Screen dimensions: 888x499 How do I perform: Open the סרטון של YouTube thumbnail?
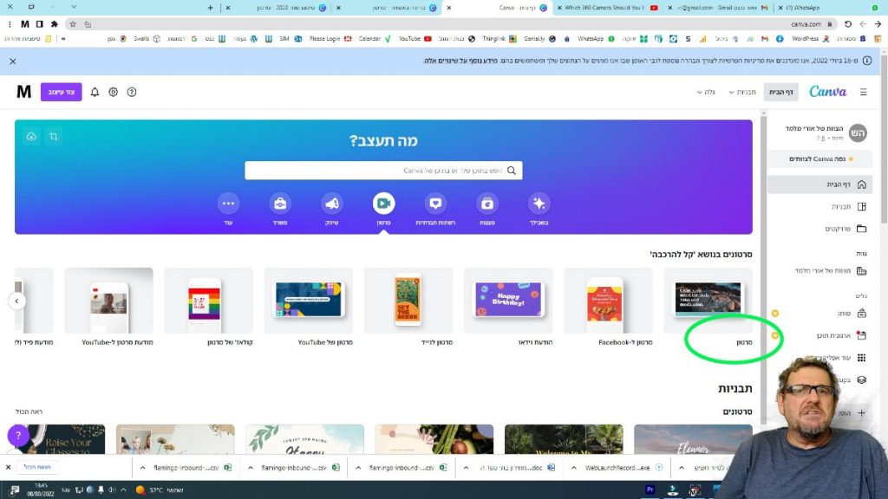point(309,301)
